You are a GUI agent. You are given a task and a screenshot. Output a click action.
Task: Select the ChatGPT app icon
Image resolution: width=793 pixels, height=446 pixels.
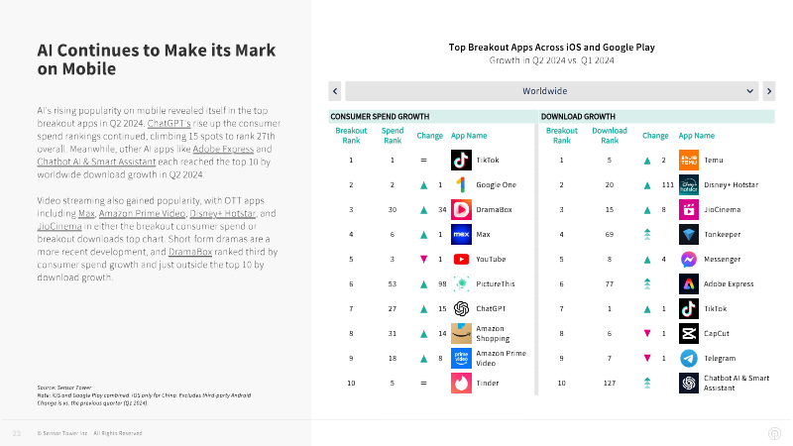click(x=461, y=308)
